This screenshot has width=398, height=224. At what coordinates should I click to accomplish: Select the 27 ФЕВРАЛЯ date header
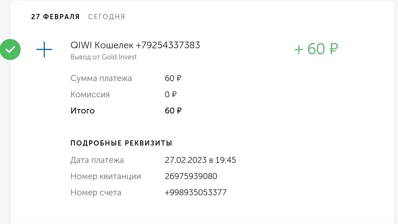[x=55, y=17]
